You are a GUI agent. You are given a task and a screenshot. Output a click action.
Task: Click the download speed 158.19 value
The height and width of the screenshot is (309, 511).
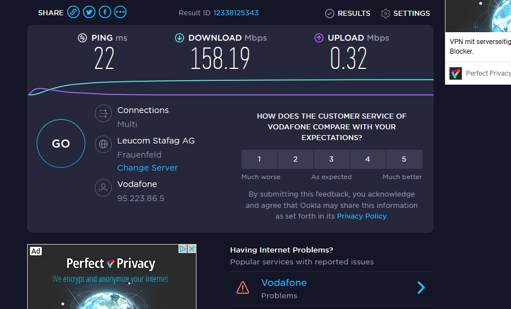click(x=220, y=58)
